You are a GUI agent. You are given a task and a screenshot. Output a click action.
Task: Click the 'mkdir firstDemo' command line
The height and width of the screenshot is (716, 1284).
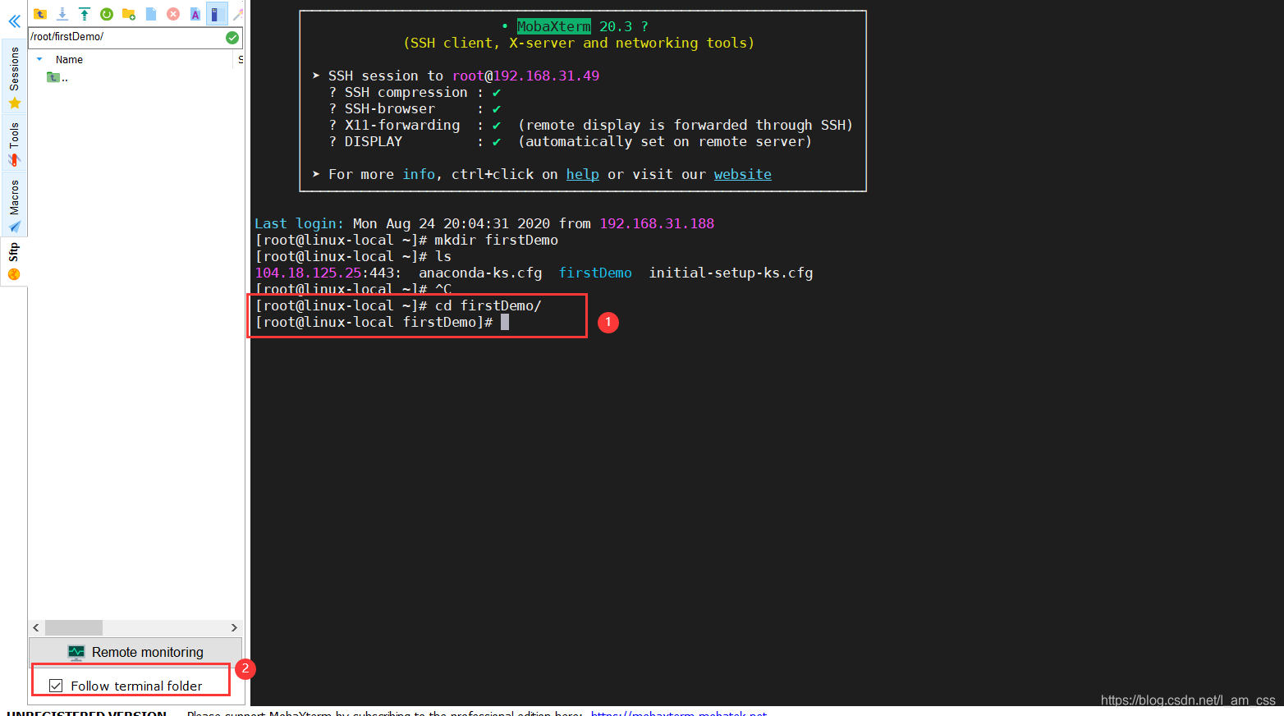pyautogui.click(x=496, y=240)
